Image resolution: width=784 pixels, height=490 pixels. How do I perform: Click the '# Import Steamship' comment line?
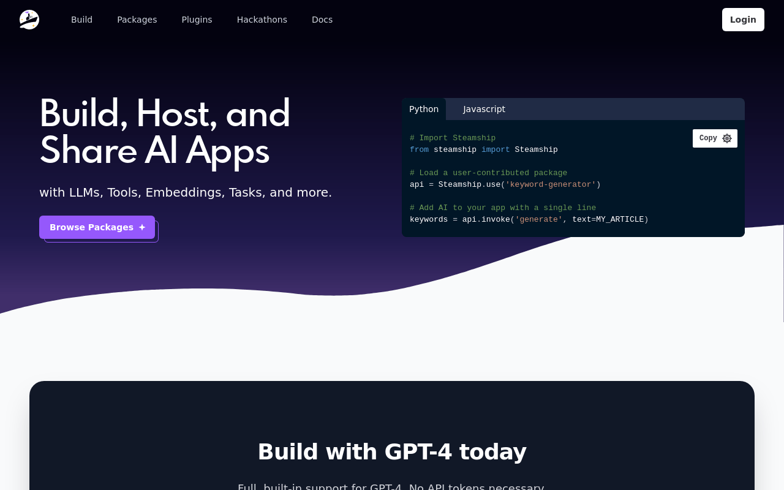453,138
